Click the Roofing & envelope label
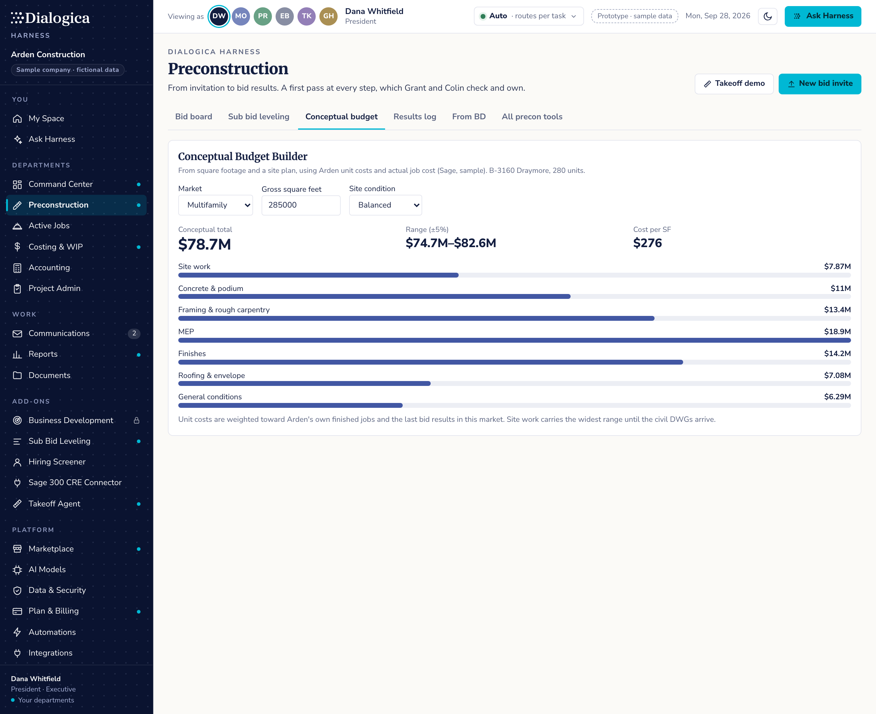 pos(212,376)
